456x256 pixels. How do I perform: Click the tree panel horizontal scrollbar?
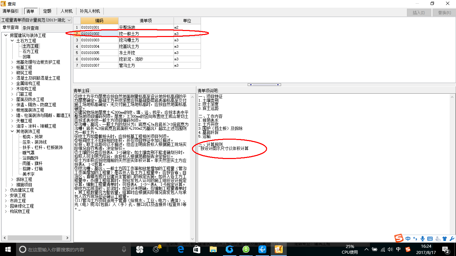[35, 238]
